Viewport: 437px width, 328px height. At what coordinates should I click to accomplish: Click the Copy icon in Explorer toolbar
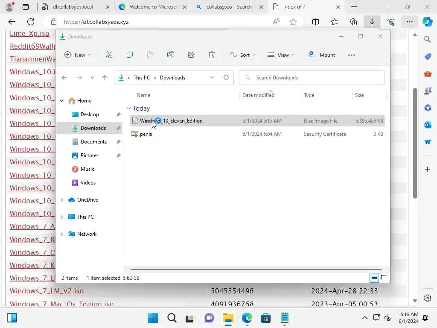point(130,55)
